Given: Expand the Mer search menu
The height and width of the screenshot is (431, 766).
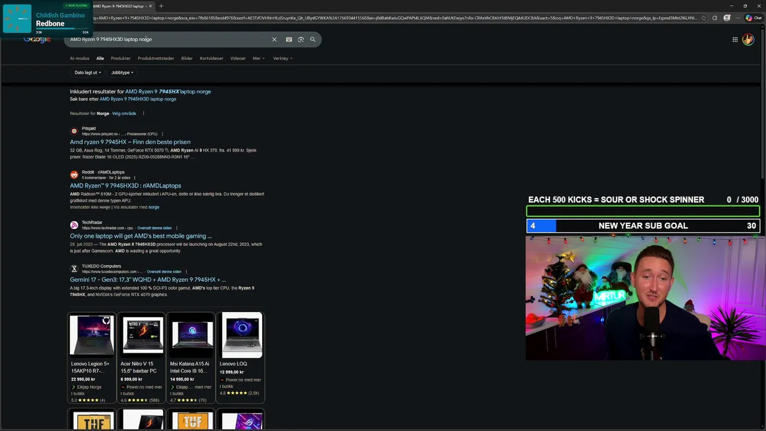Looking at the screenshot, I should [x=259, y=59].
